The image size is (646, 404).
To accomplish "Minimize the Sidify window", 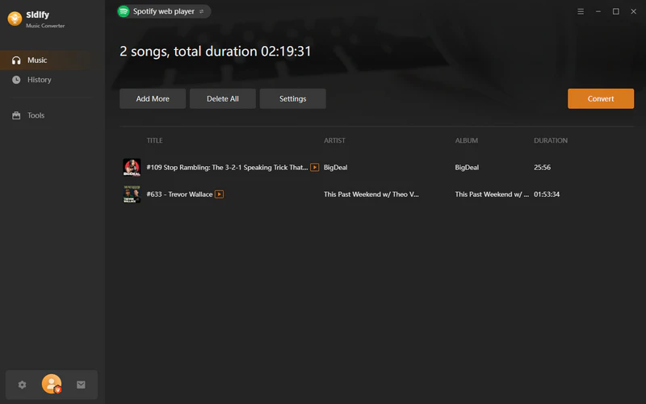I will (x=598, y=11).
